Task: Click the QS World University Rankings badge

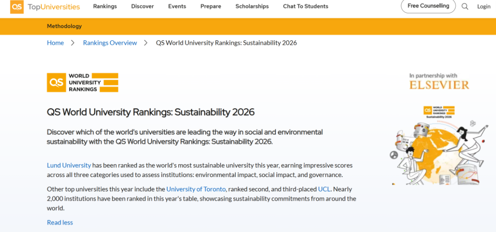Action: [83, 83]
